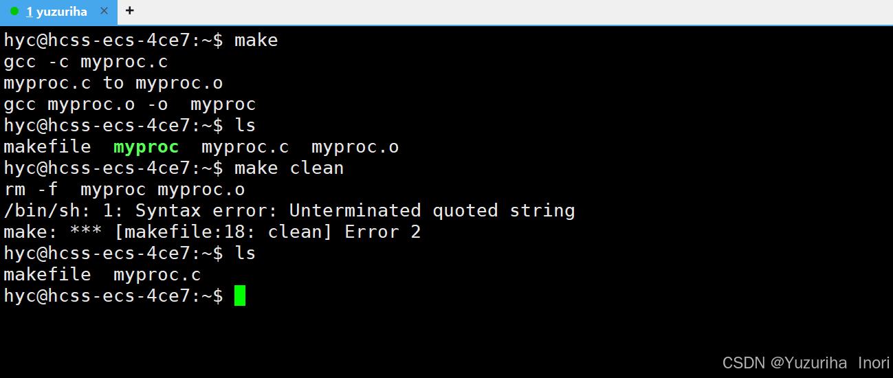Click myproc.c in the last ls output
Image resolution: width=893 pixels, height=378 pixels.
point(157,274)
